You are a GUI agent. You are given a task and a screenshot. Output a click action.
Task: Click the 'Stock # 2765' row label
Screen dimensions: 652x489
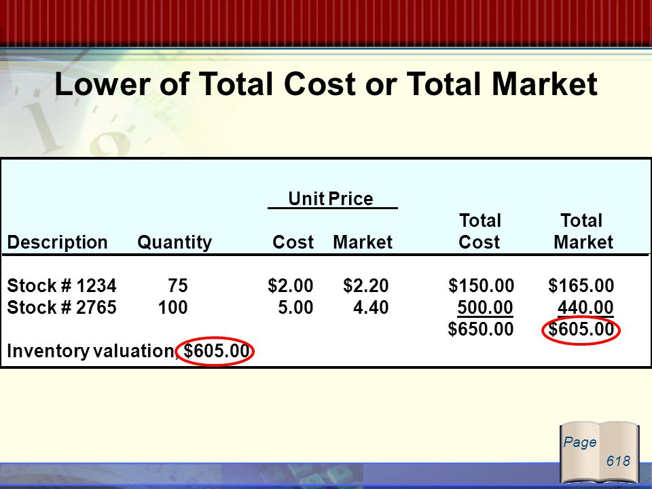pyautogui.click(x=62, y=308)
